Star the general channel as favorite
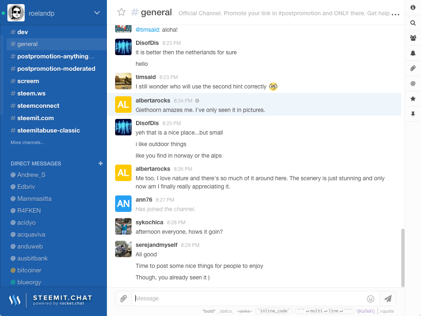The width and height of the screenshot is (421, 316). 121,12
